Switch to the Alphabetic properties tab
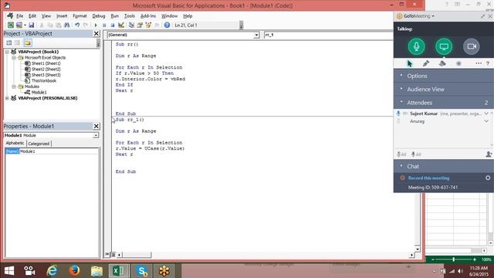The width and height of the screenshot is (494, 278). 15,144
